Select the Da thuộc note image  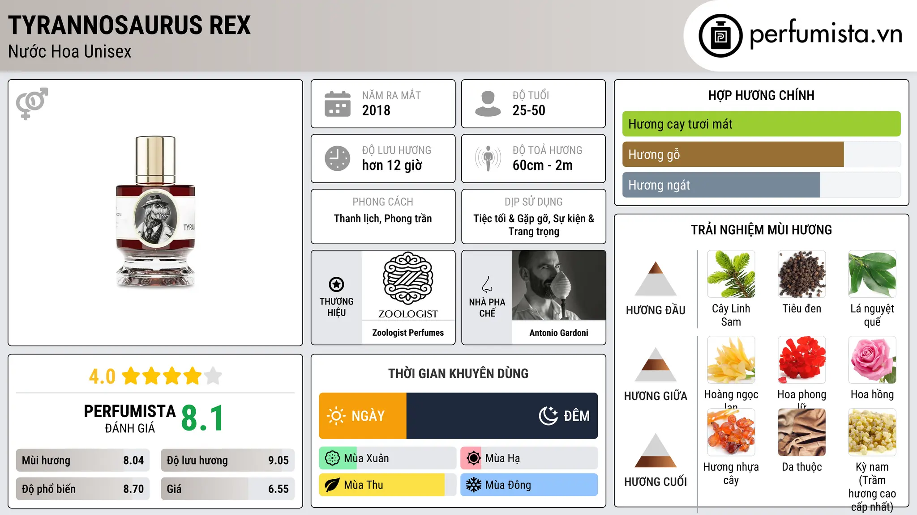[802, 432]
